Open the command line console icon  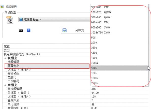tap(21, 30)
